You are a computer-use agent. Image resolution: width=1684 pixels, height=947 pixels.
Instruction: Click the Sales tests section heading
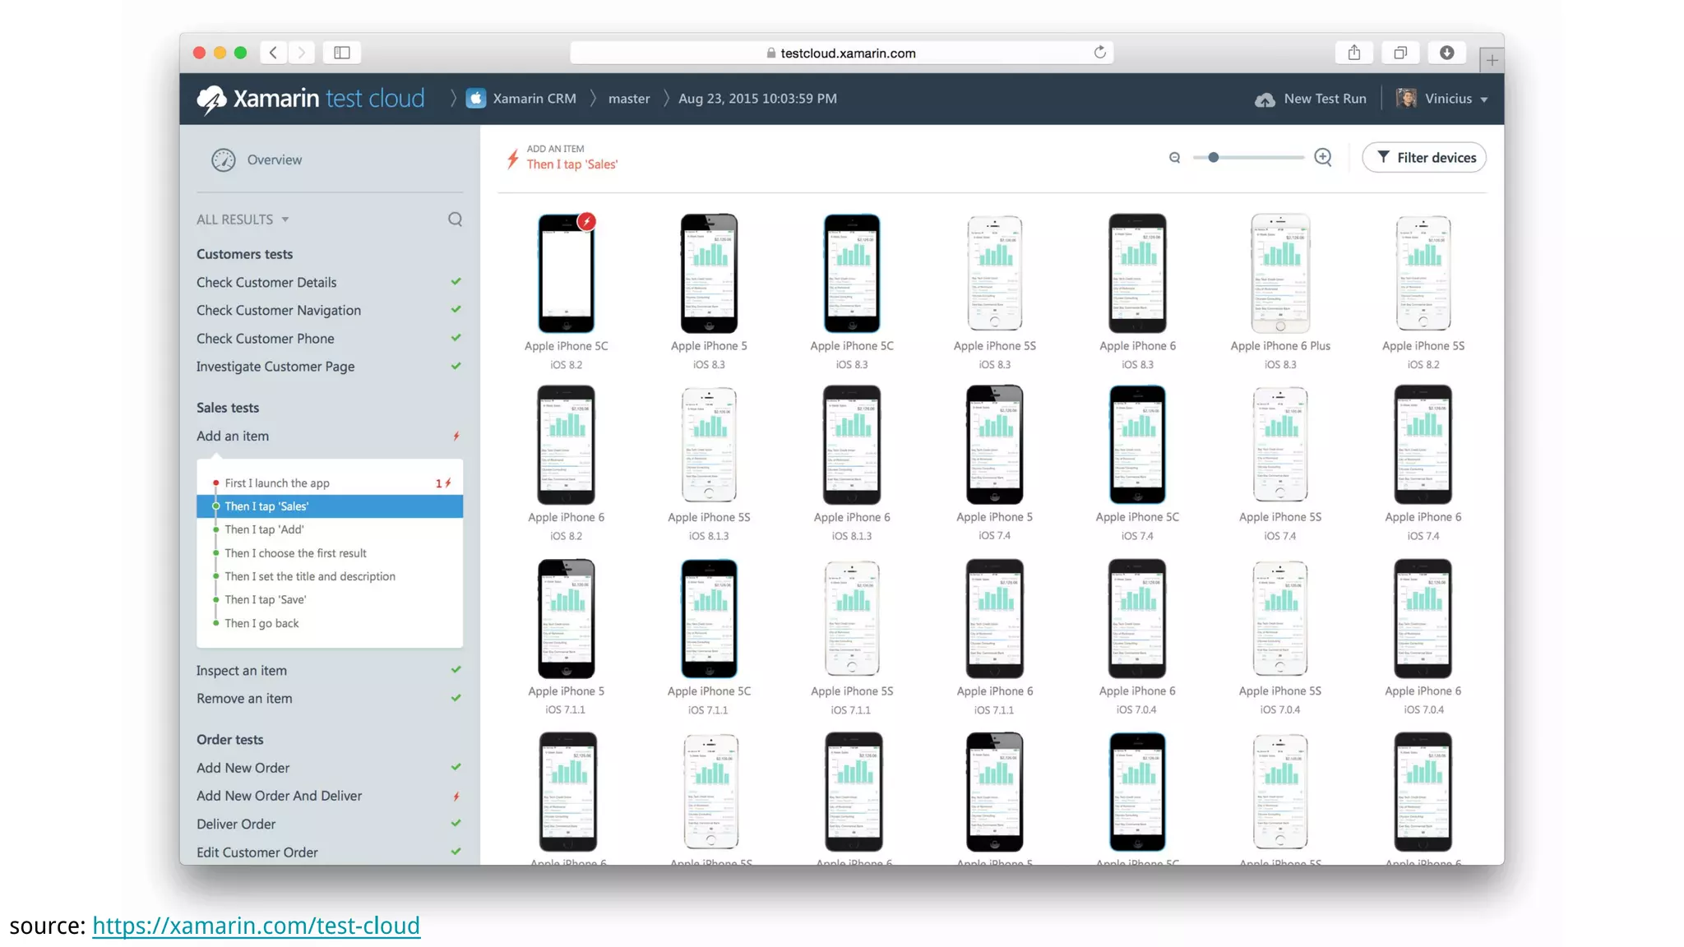click(x=228, y=408)
